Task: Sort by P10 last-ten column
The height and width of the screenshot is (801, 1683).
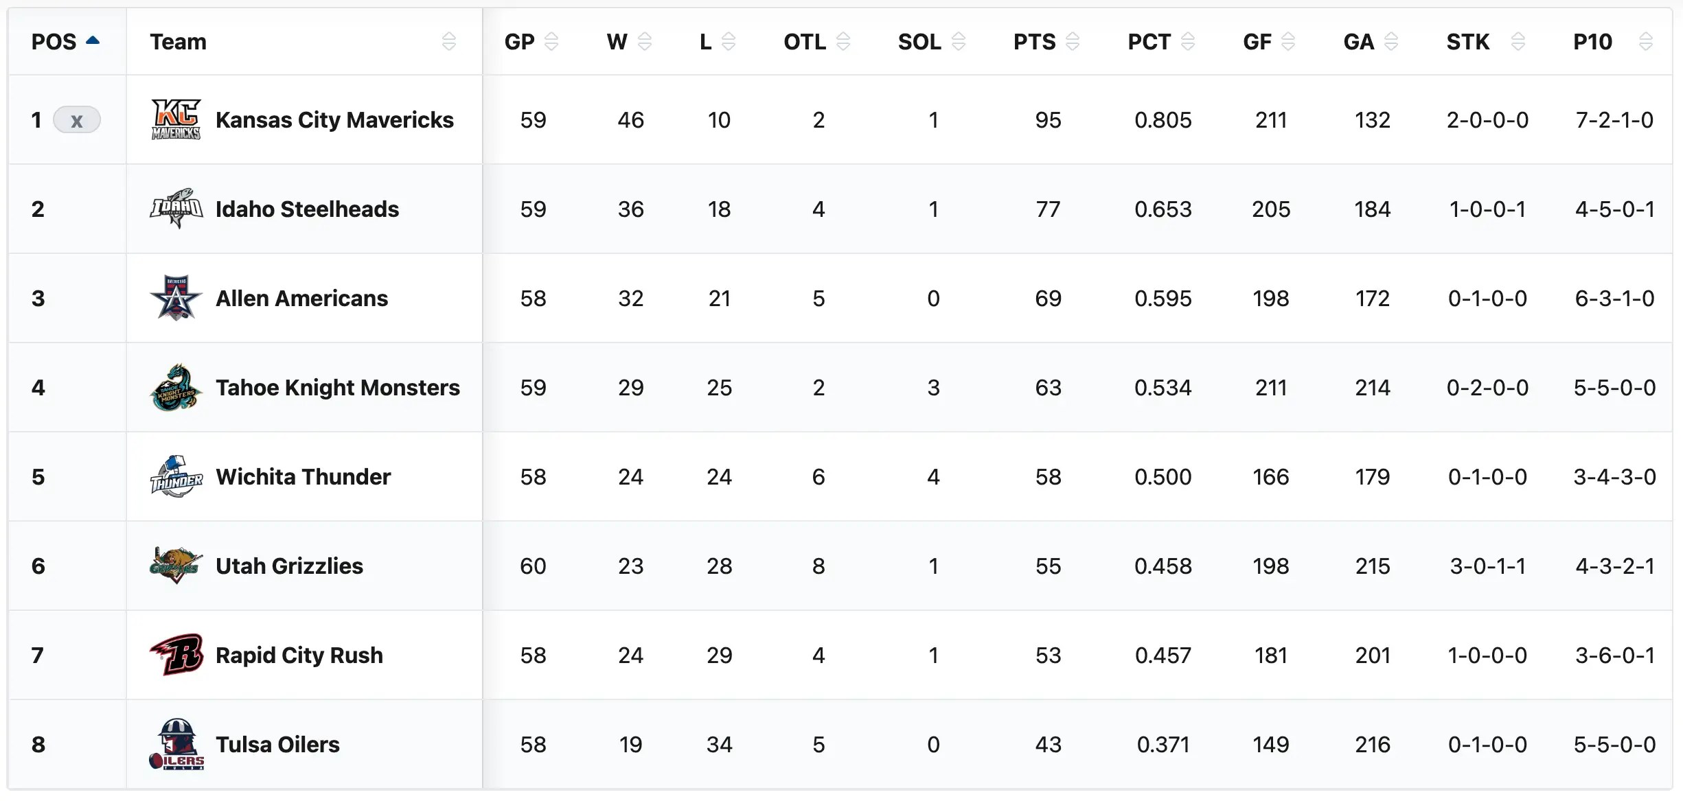Action: click(1645, 42)
